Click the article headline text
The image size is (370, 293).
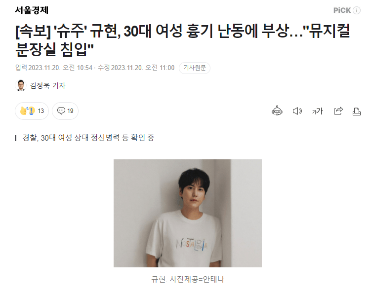[x=182, y=40]
